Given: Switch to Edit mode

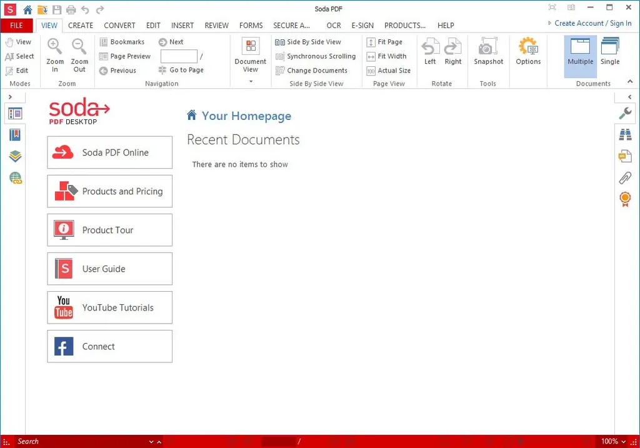Looking at the screenshot, I should [x=17, y=71].
